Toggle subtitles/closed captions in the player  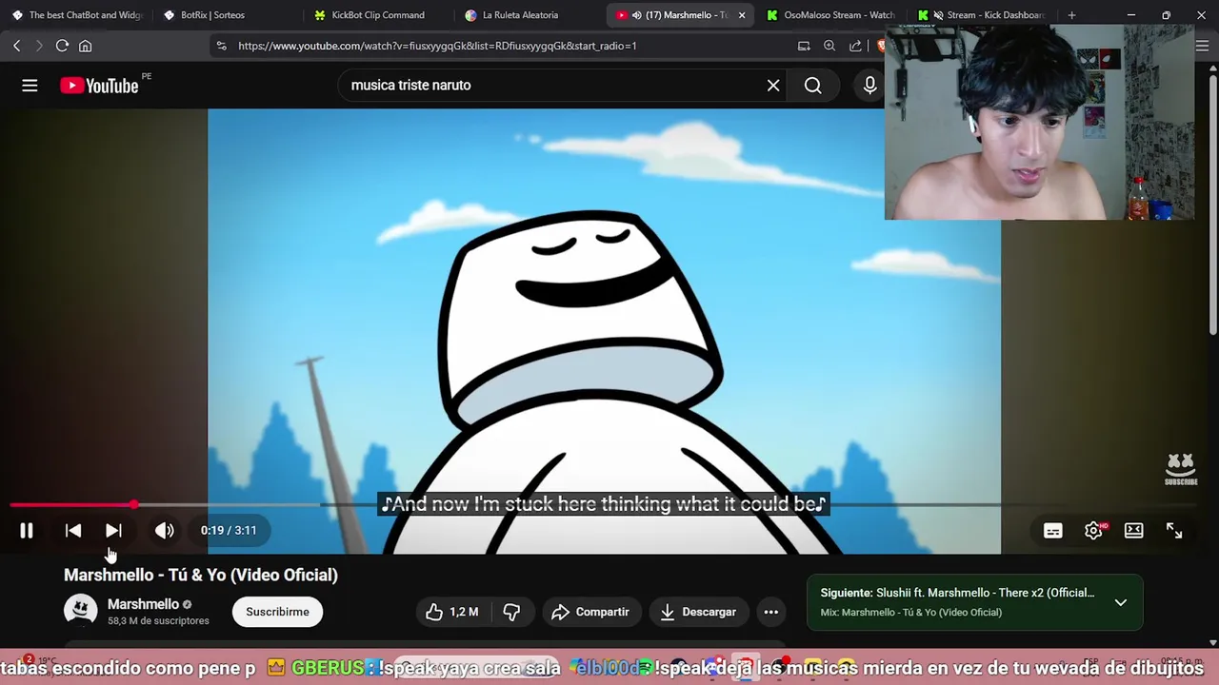tap(1052, 531)
